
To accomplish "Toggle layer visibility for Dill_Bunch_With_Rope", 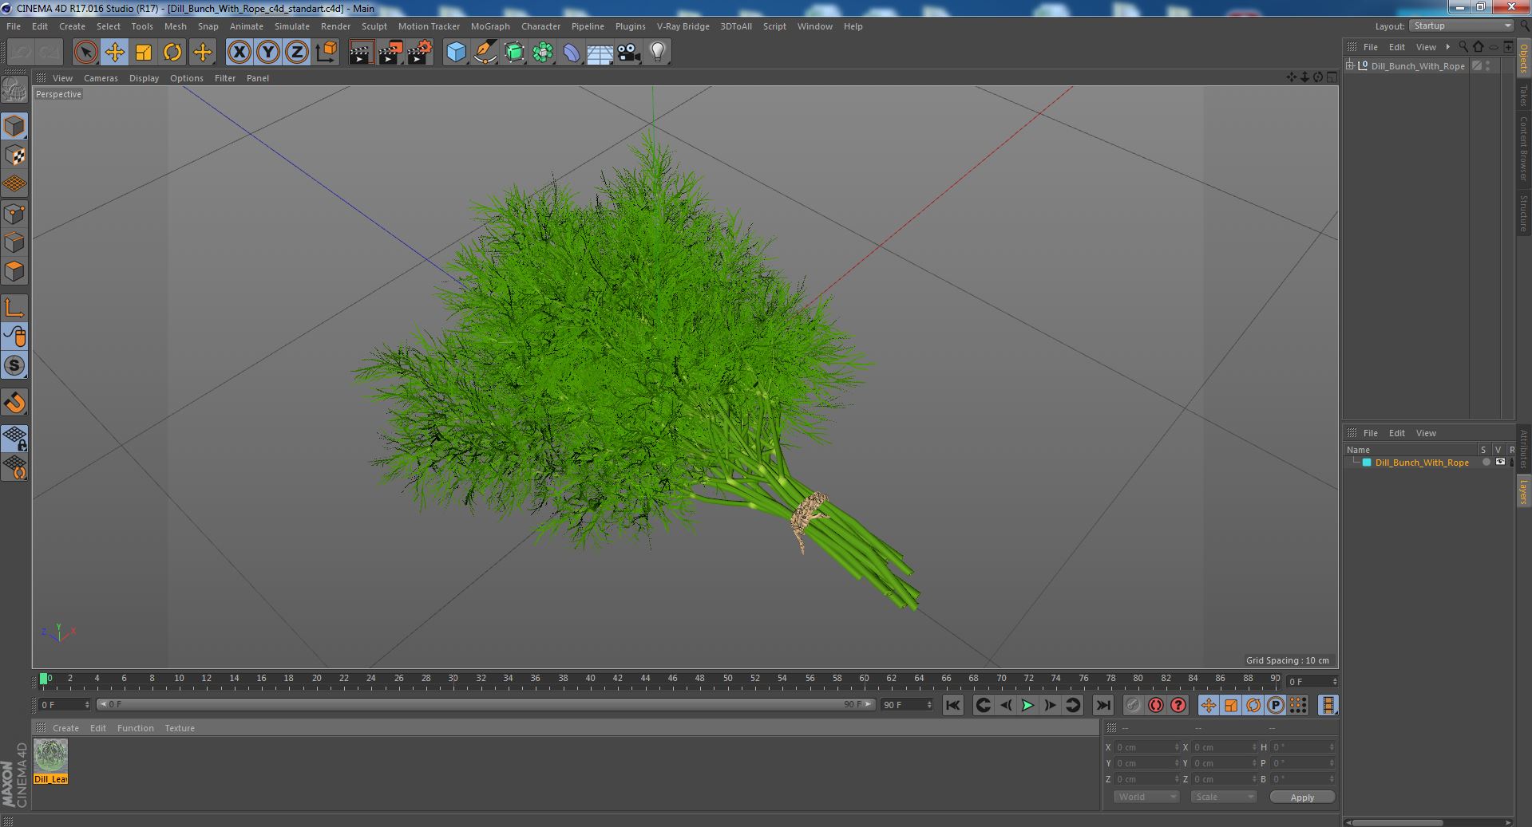I will pos(1500,462).
